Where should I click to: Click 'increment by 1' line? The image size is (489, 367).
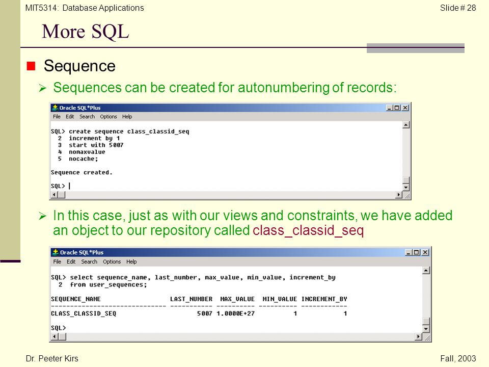(x=94, y=138)
